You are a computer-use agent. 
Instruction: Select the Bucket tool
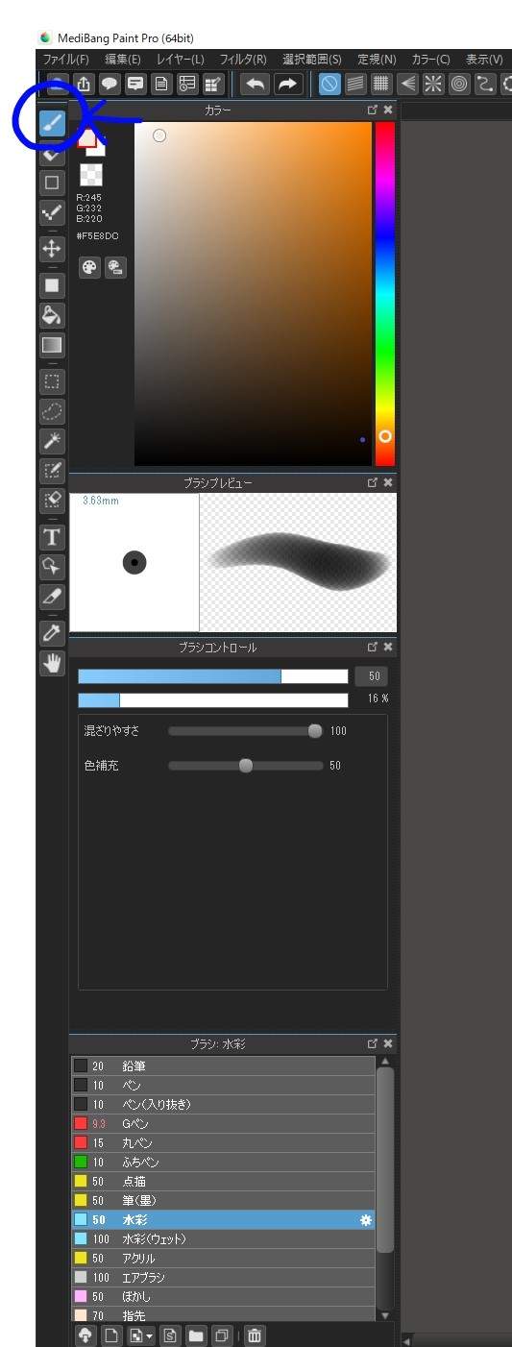53,314
